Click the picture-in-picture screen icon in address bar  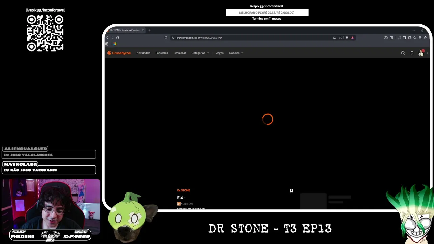click(x=335, y=38)
